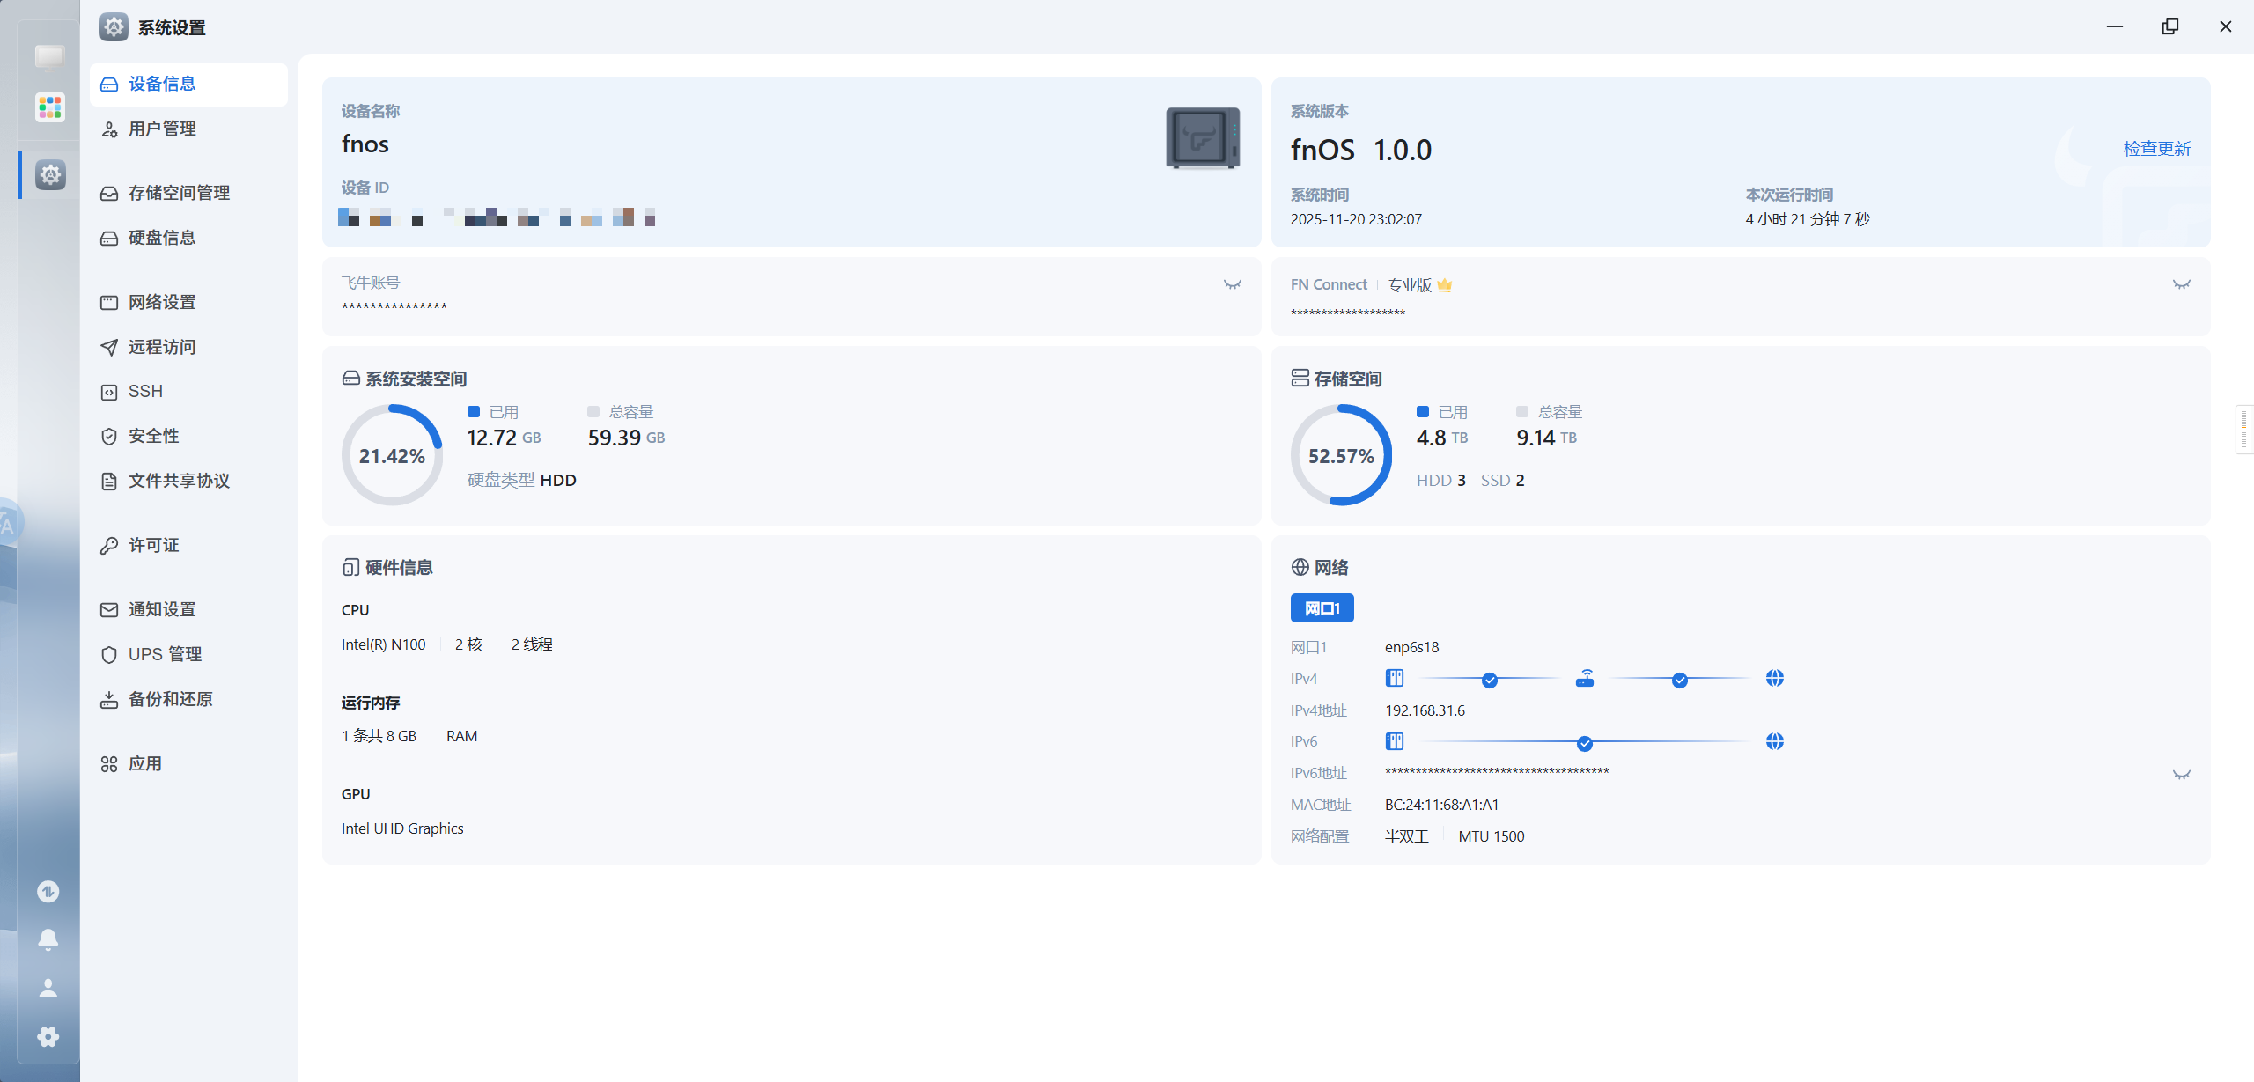
Task: Open the 用户管理 section
Action: pos(162,129)
